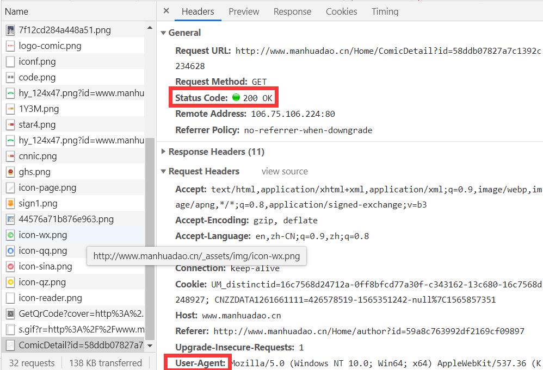Select the iconf.png request row
Viewport: 543px width, 370px height.
point(73,61)
